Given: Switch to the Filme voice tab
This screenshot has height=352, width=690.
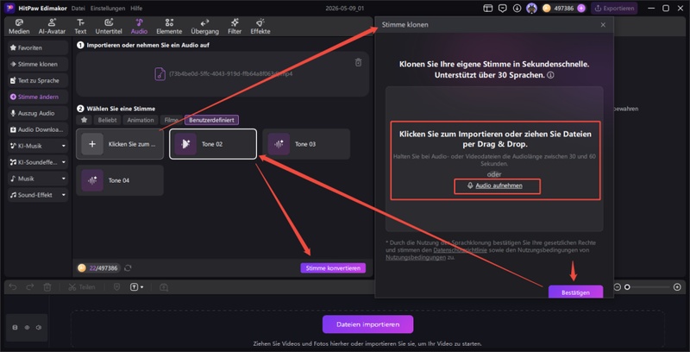Looking at the screenshot, I should (171, 120).
